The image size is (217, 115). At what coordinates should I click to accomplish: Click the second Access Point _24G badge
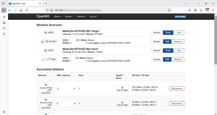(46, 103)
